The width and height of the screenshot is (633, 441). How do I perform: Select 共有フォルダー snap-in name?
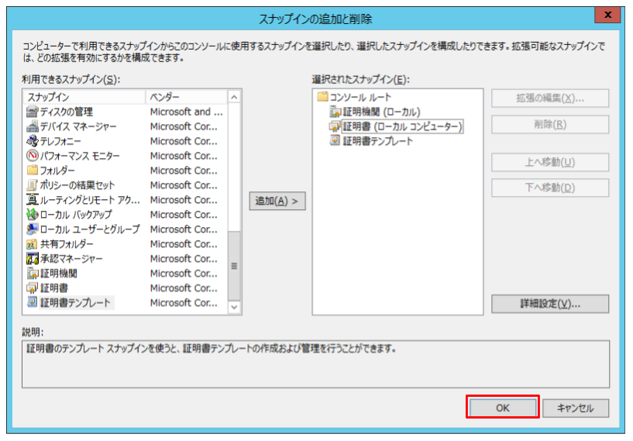click(x=67, y=244)
